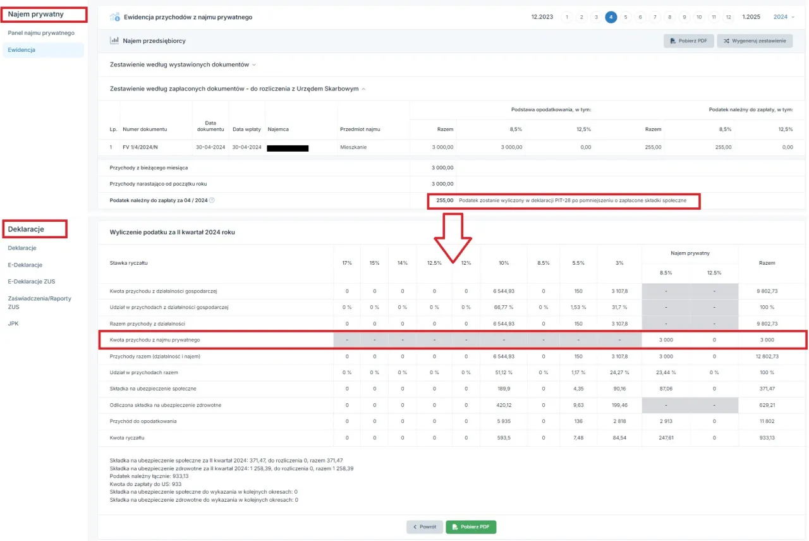Select month 5 in month picker
809x541 pixels.
[x=625, y=17]
